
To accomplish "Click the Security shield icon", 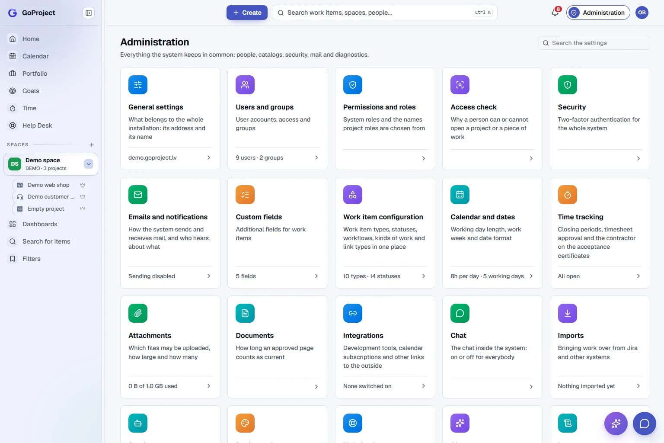I will (x=568, y=85).
